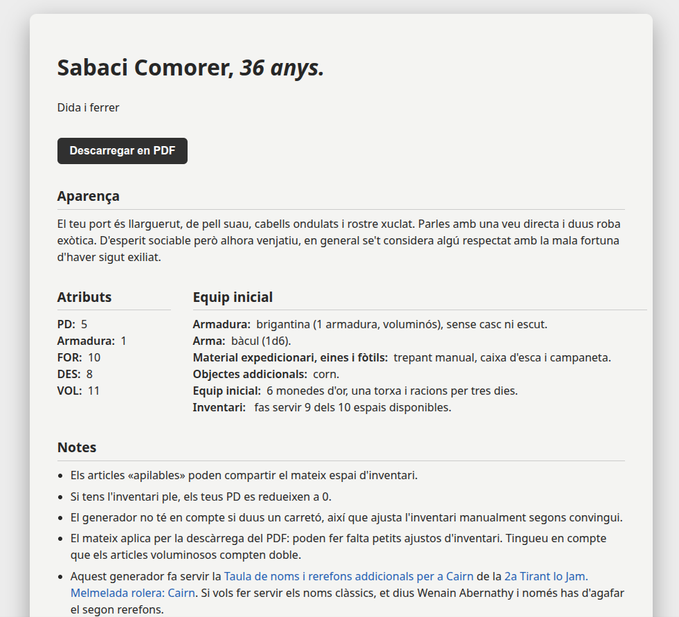Open the Taula de noms i rerefons link
The image size is (679, 617).
point(349,576)
